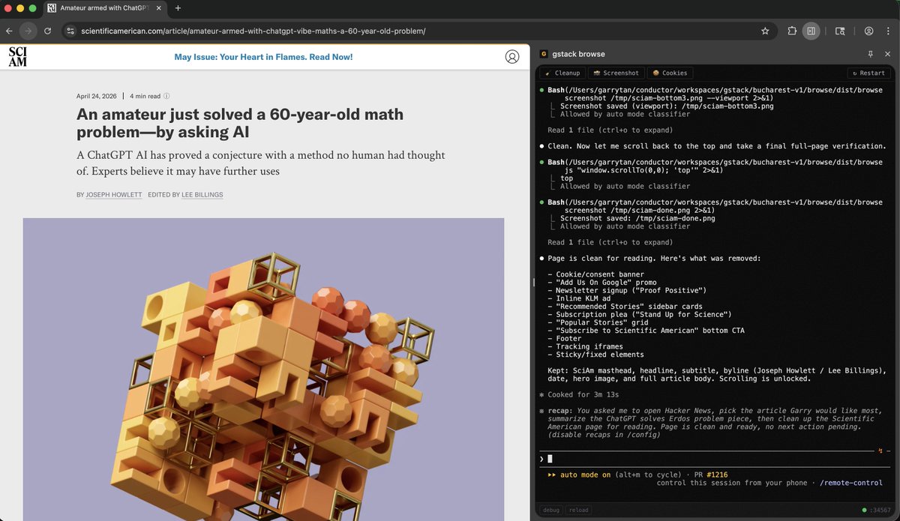Open the Extensions puzzle icon

(x=792, y=31)
